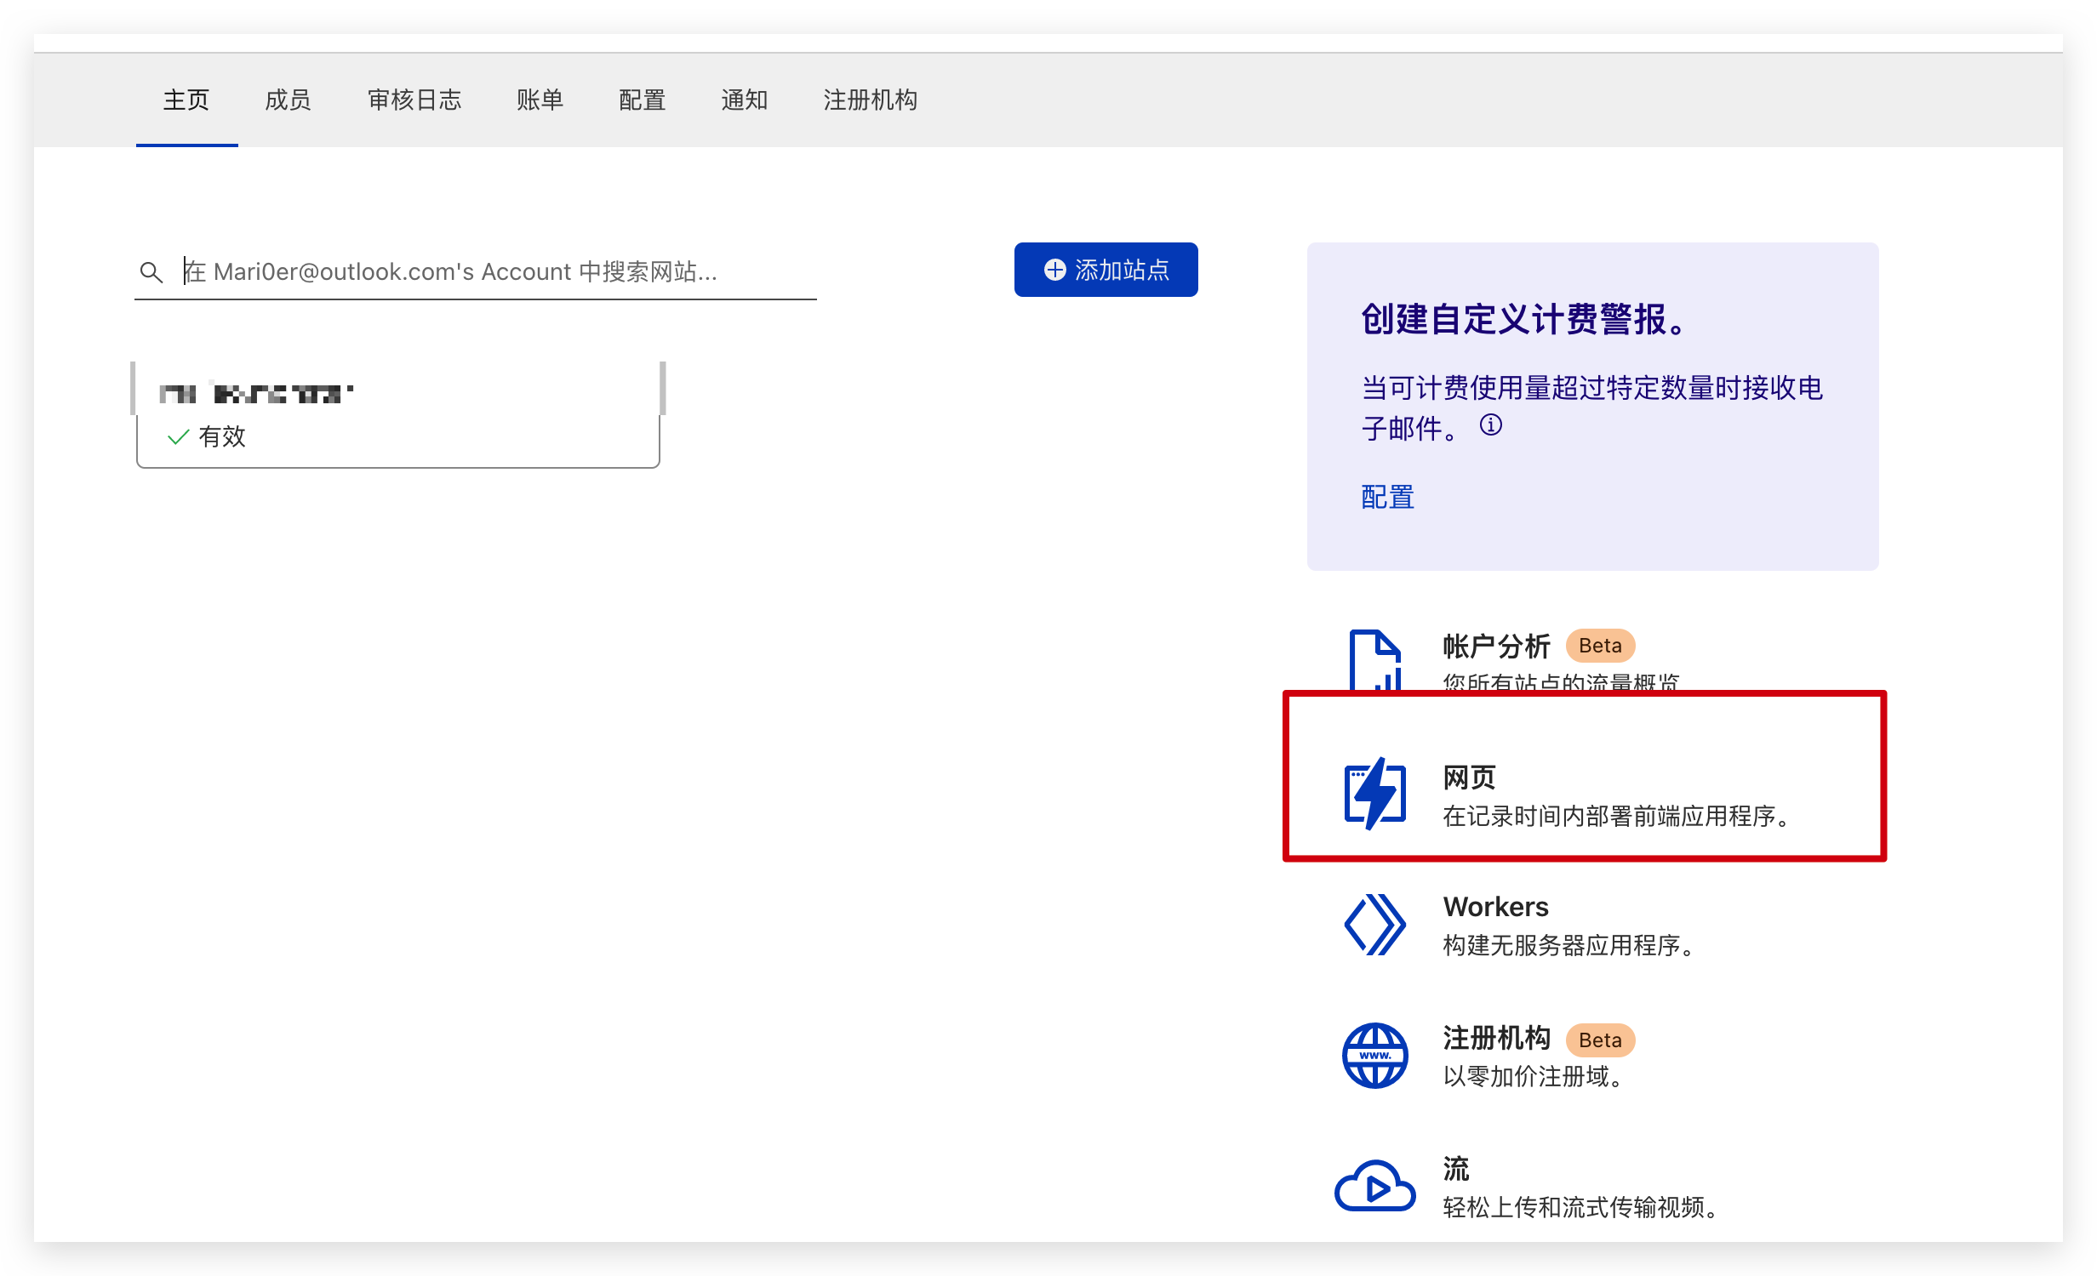Viewport: 2097px width, 1276px height.
Task: Click the magnifier search icon
Action: pyautogui.click(x=151, y=272)
